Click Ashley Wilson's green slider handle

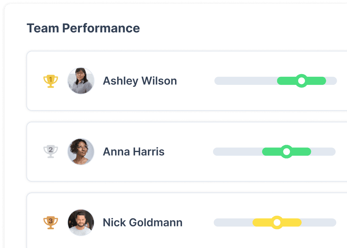pos(301,81)
